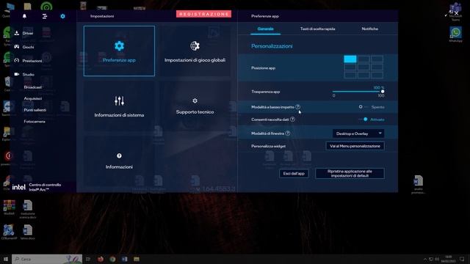This screenshot has width=470, height=264.
Task: Select the bottom-left app position cell
Action: click(350, 75)
